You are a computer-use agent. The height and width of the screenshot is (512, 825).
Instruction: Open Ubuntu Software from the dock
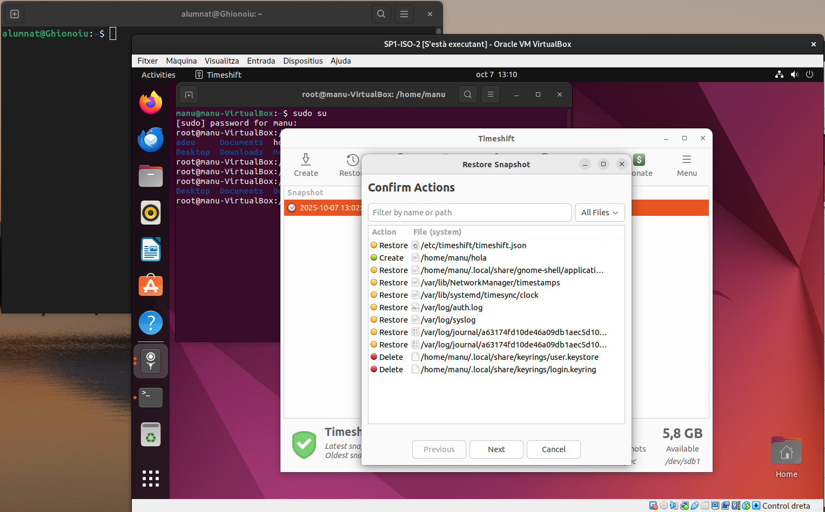[151, 285]
